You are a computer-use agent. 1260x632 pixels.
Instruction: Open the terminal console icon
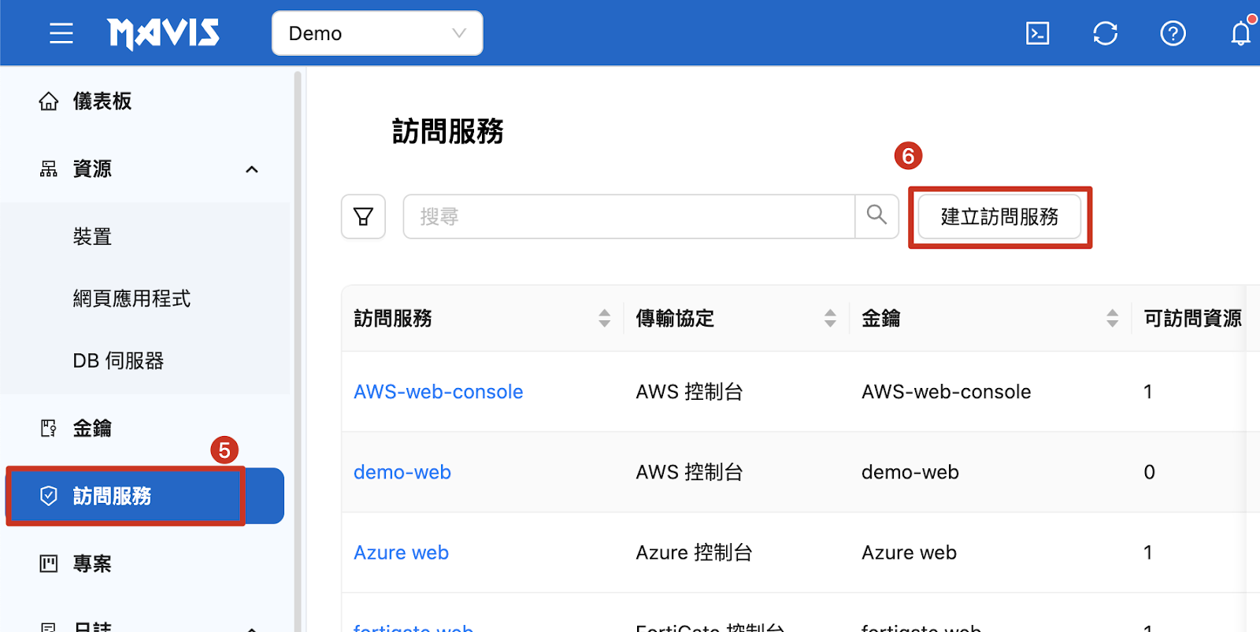(1037, 33)
